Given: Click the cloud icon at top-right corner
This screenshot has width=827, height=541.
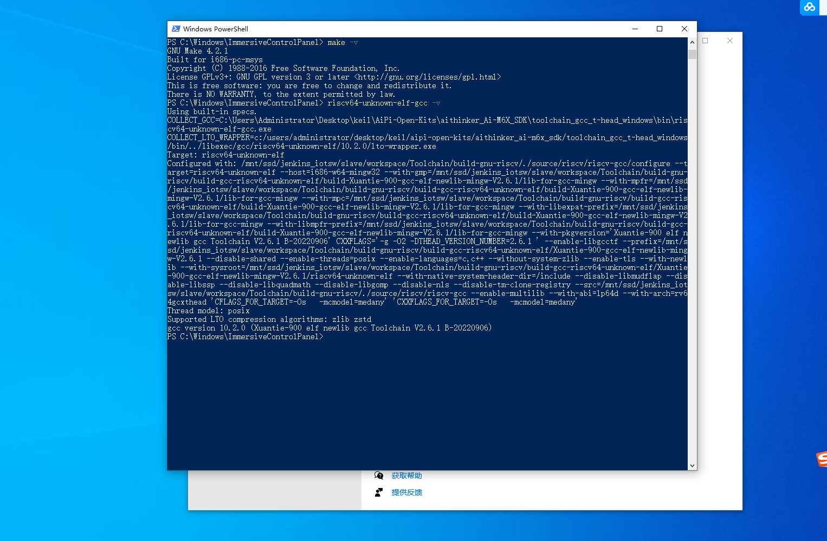Looking at the screenshot, I should coord(810,7).
